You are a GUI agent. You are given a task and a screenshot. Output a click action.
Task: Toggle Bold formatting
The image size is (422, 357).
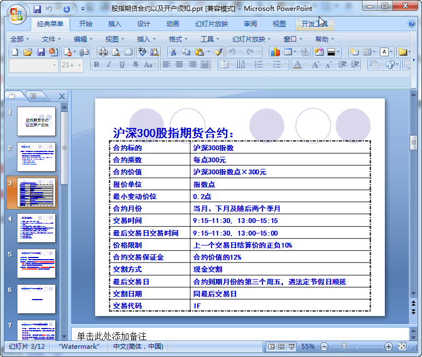point(97,65)
